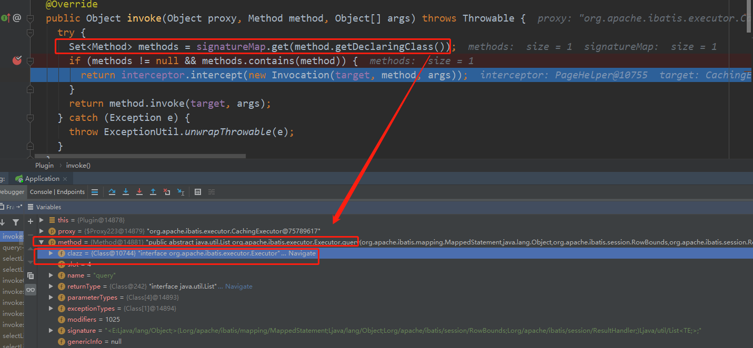Select the 'genericInfo = null' row
Viewport: 753px width, 348px height.
tap(395, 341)
